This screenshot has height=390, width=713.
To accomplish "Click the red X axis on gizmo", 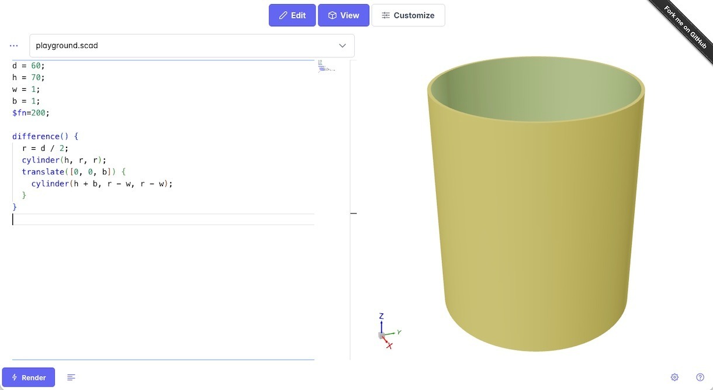I will pyautogui.click(x=389, y=345).
